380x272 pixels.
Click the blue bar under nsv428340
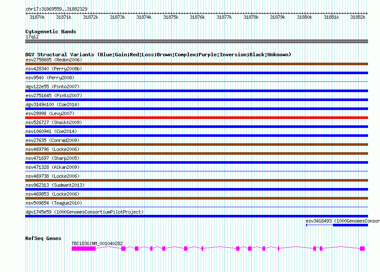(196, 73)
